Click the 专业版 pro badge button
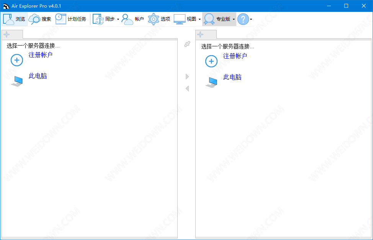 coord(217,19)
